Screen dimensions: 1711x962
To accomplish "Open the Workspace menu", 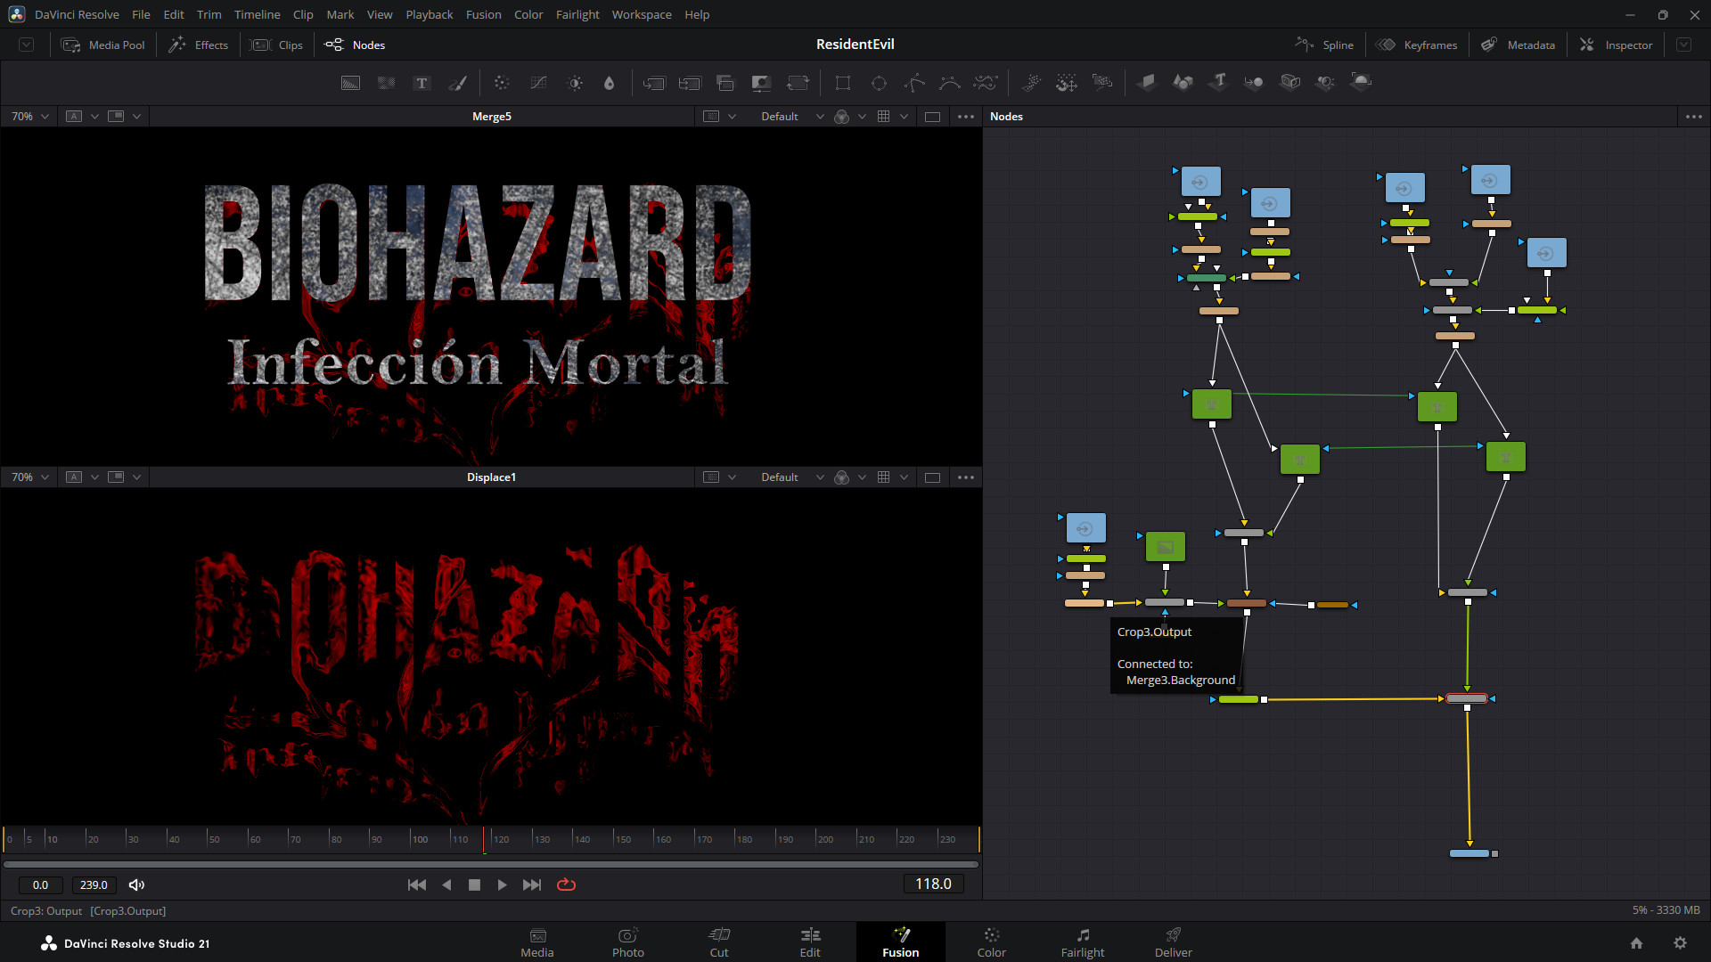I will (642, 14).
